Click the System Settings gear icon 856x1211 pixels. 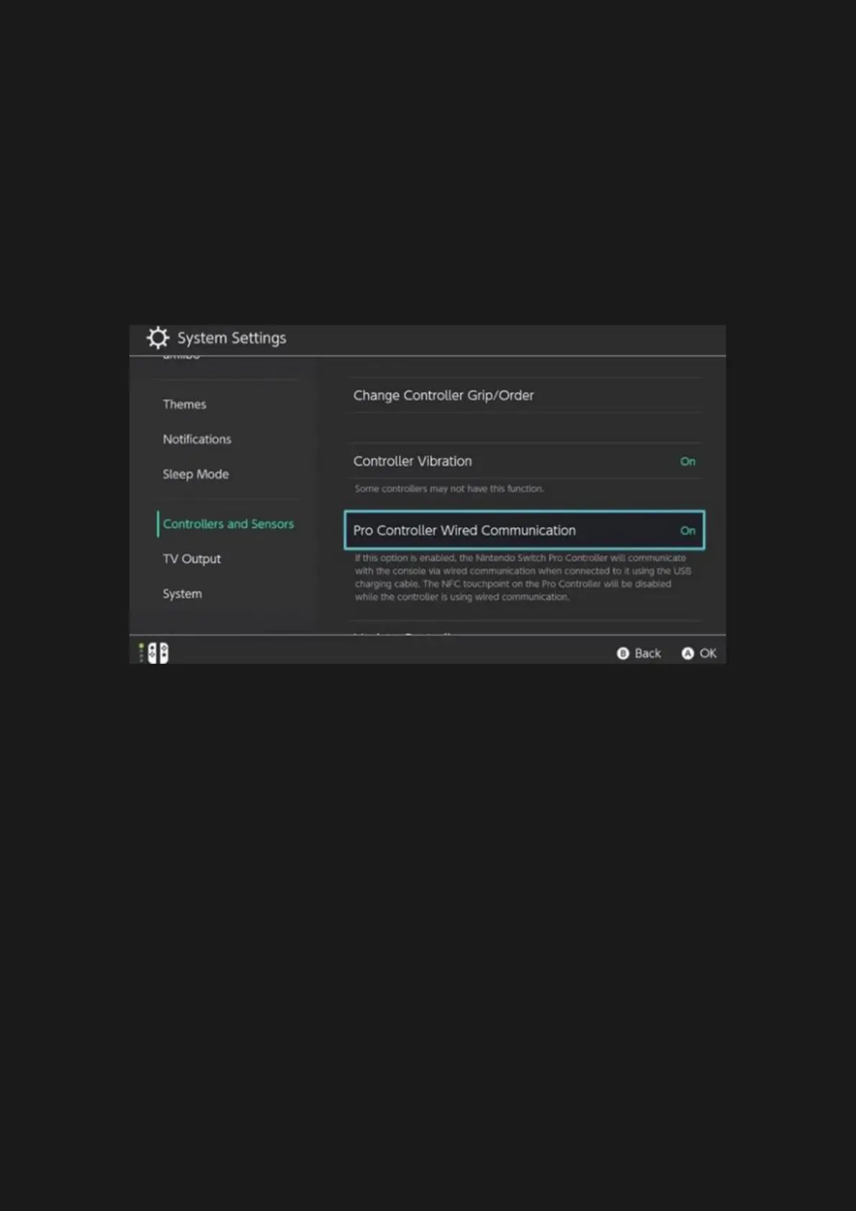pos(157,338)
